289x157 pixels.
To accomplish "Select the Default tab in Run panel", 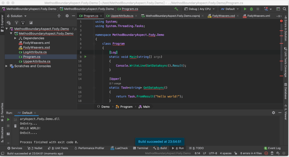I will (x=27, y=113).
